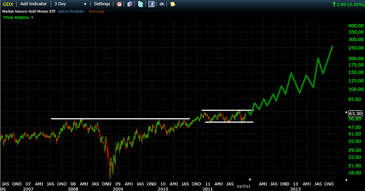Open the 3 Day interval dropdown
The width and height of the screenshot is (365, 191).
pyautogui.click(x=69, y=4)
